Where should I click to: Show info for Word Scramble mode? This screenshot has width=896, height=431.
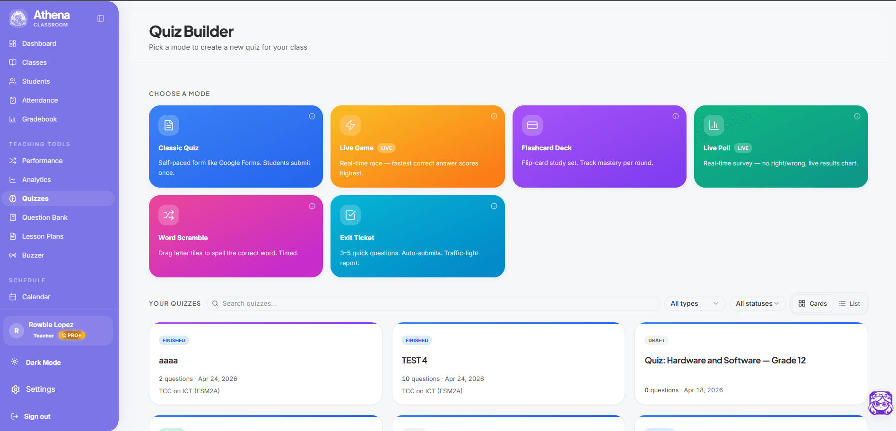point(312,206)
